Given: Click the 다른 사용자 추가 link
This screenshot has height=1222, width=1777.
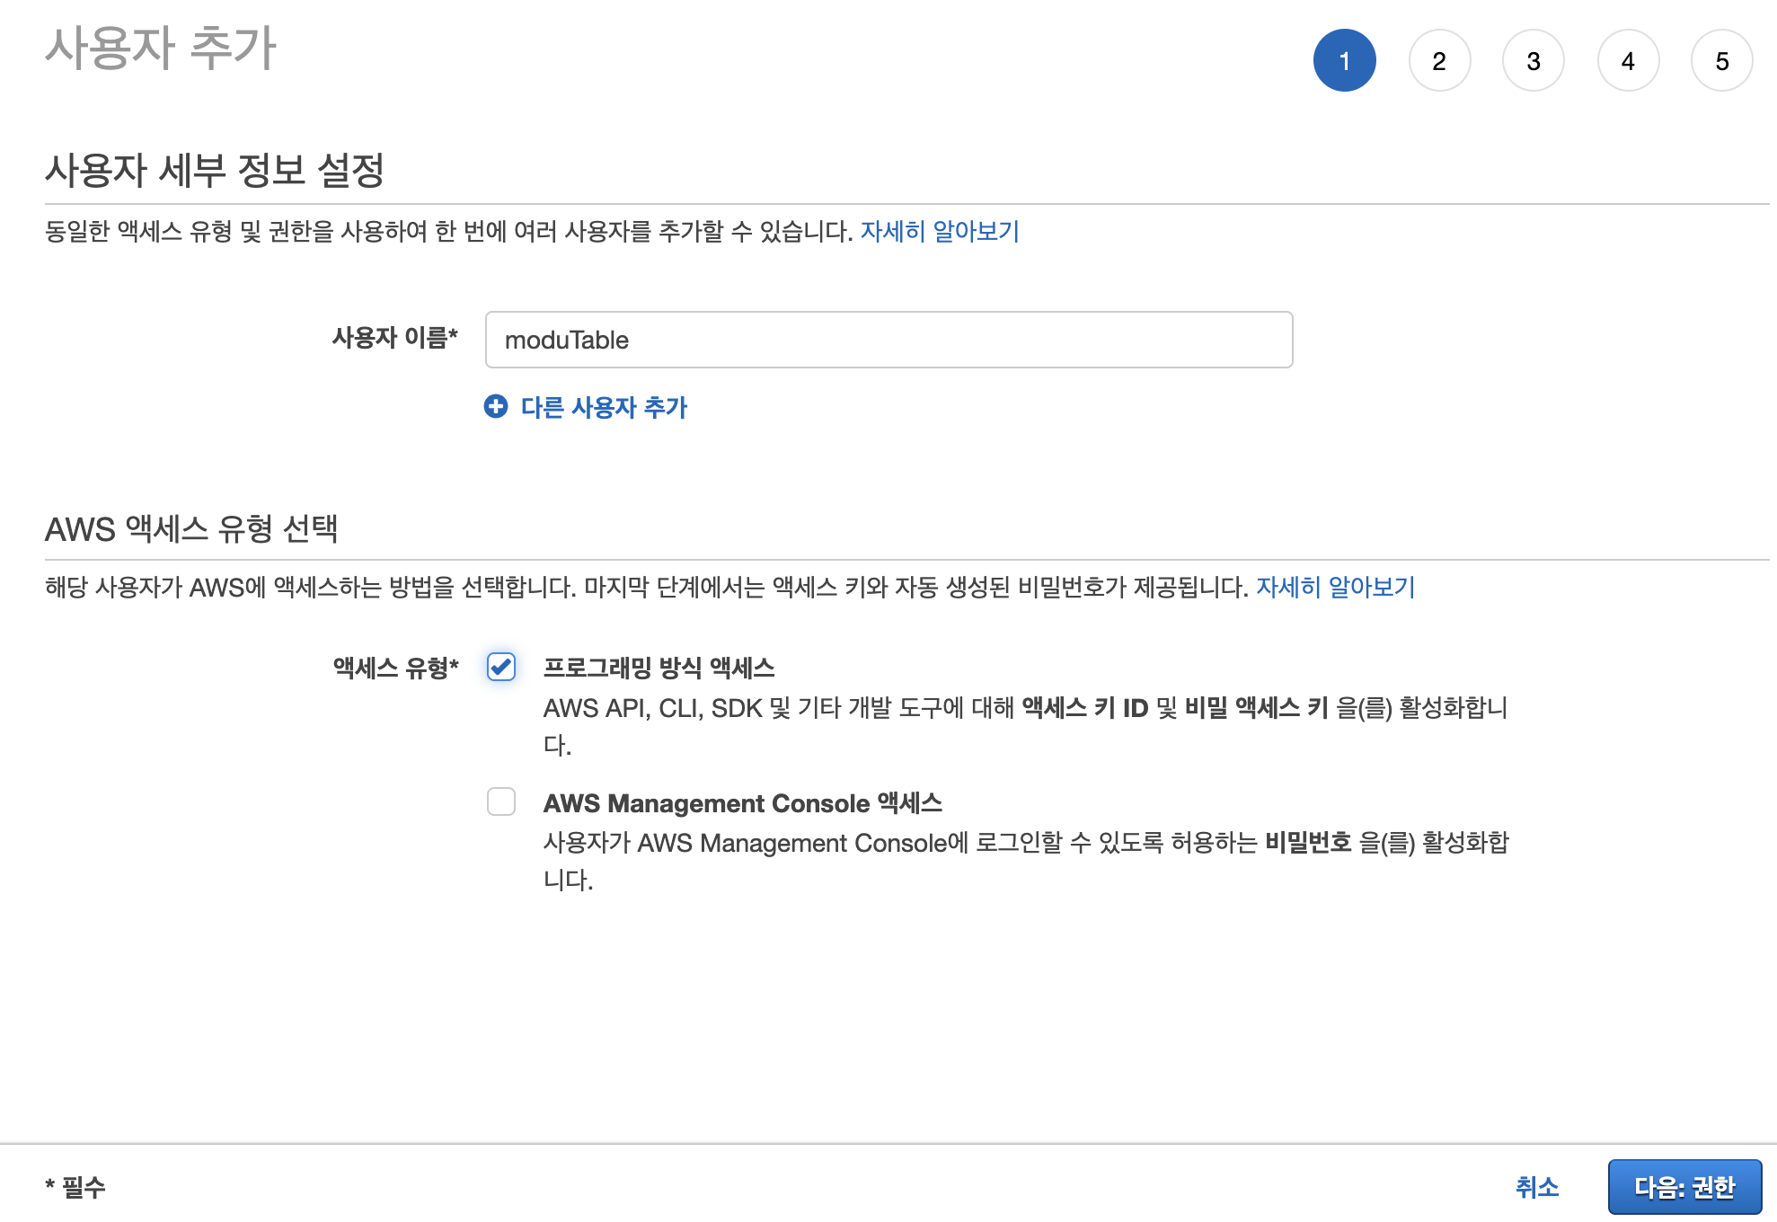Looking at the screenshot, I should [604, 407].
